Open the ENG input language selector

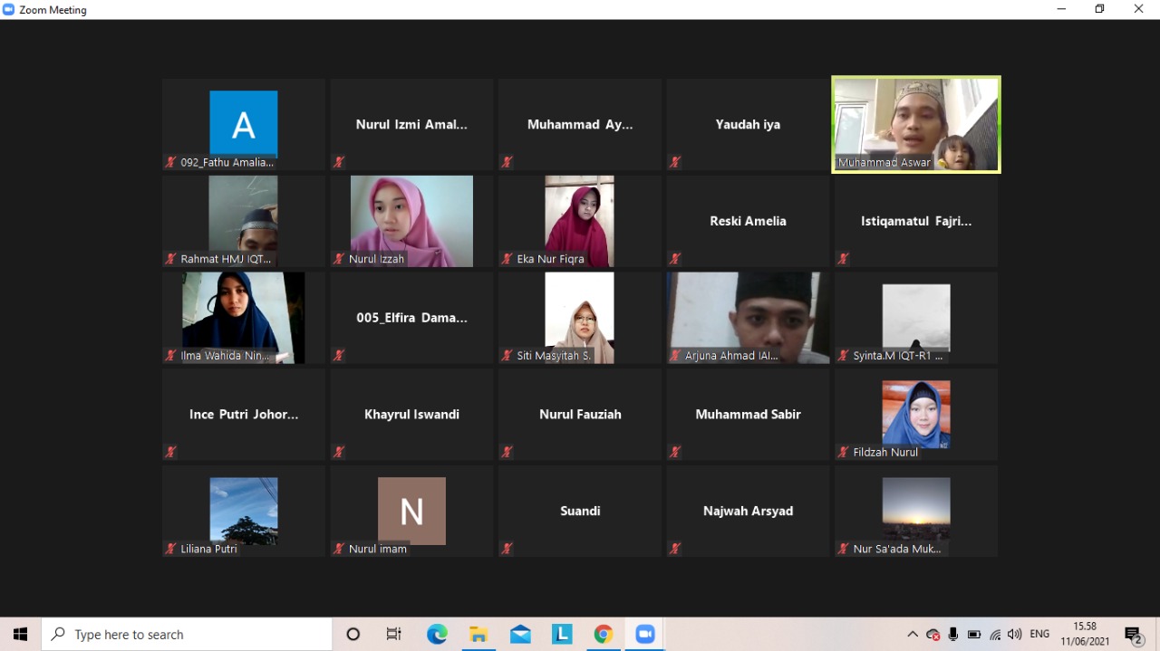pyautogui.click(x=1039, y=635)
